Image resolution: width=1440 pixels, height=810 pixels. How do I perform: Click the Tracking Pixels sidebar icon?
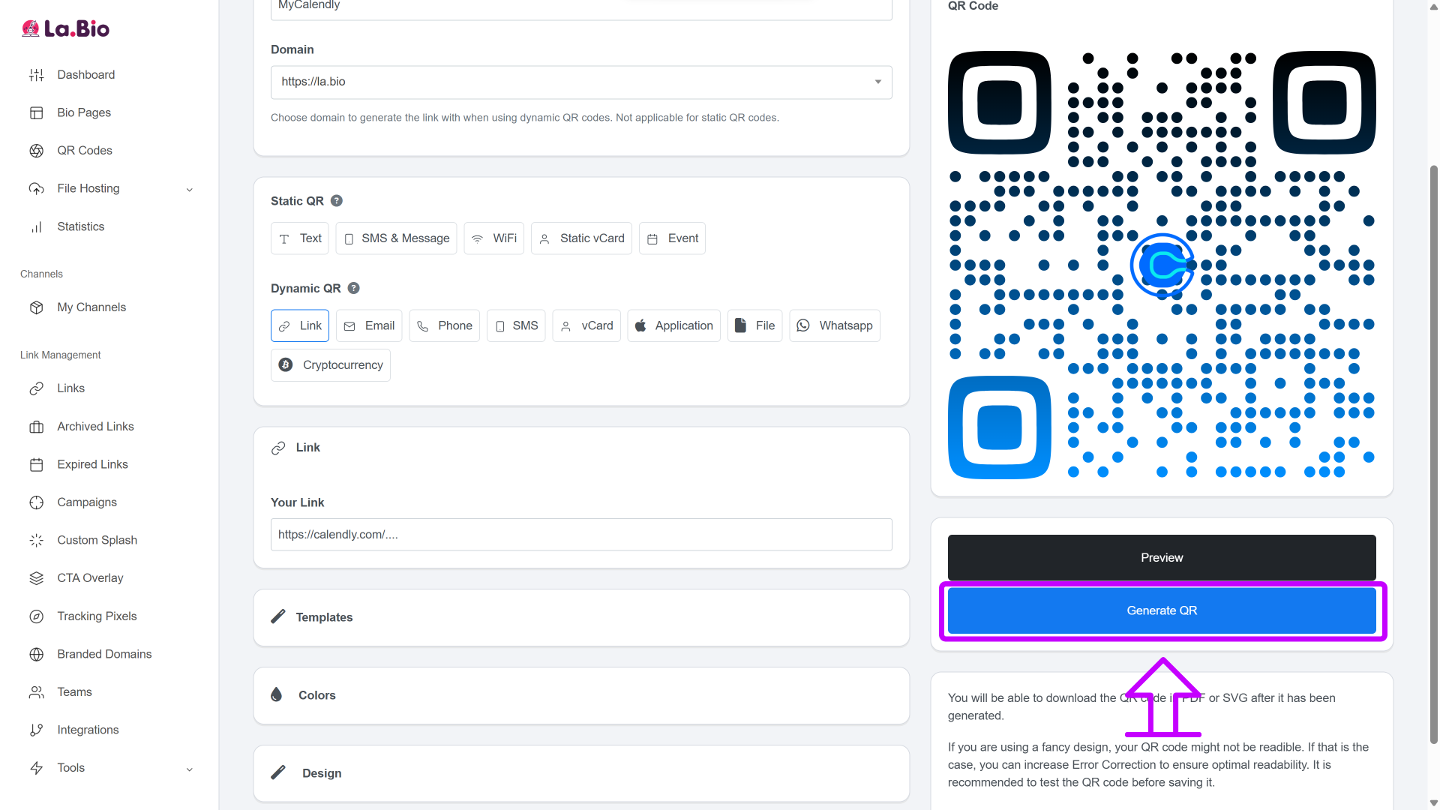tap(36, 616)
